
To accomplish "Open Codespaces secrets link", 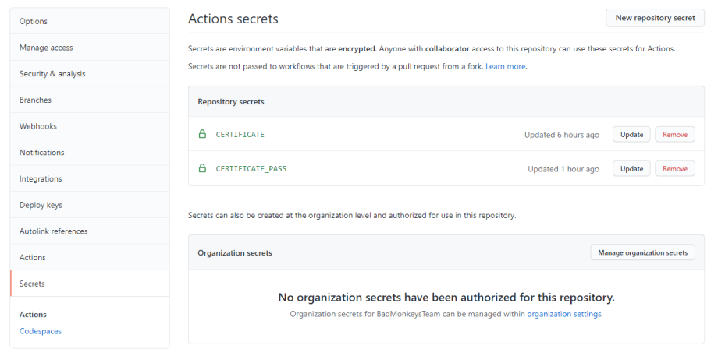I will click(41, 331).
